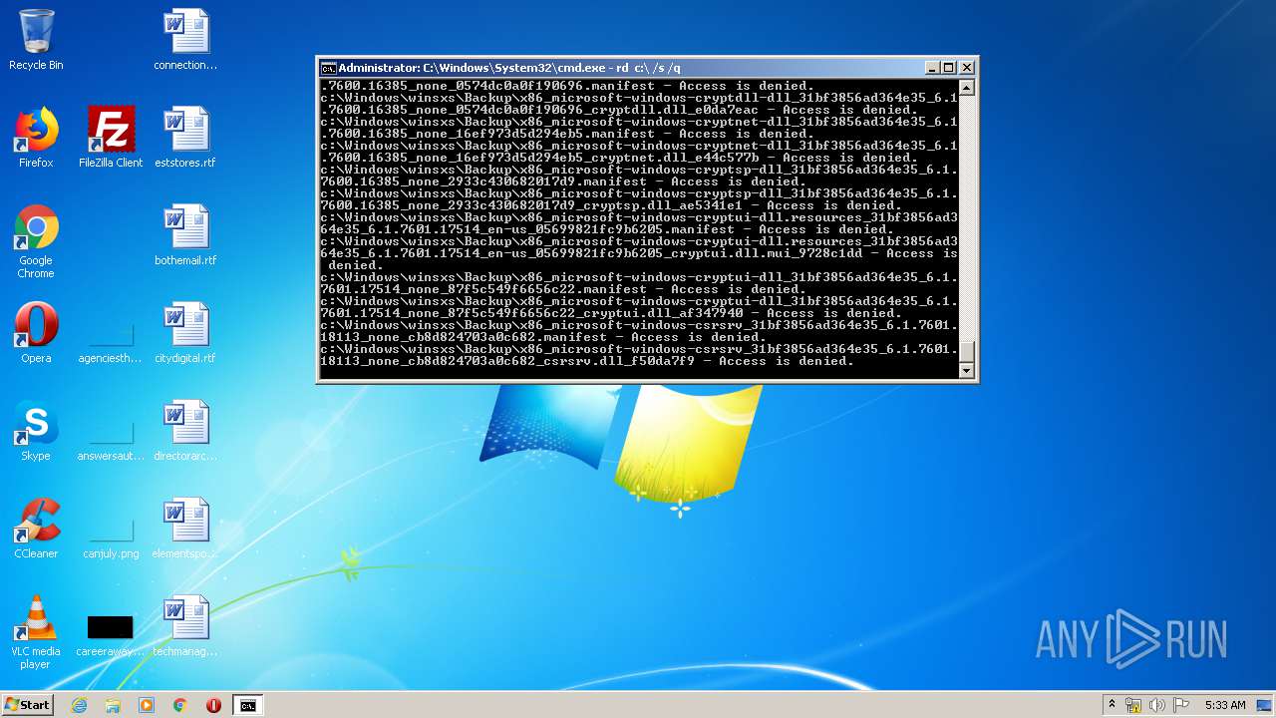Click the cmd vertical scrollbar thumb
This screenshot has width=1276, height=718.
966,352
